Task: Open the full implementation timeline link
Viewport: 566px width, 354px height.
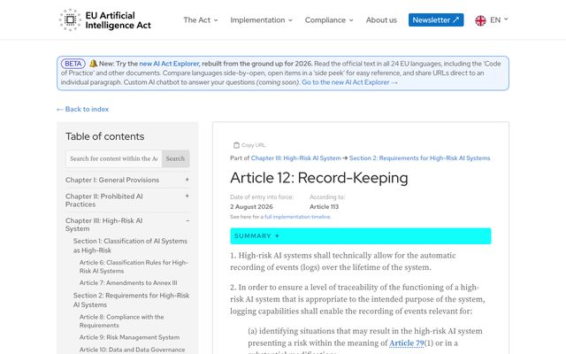Action: [297, 217]
